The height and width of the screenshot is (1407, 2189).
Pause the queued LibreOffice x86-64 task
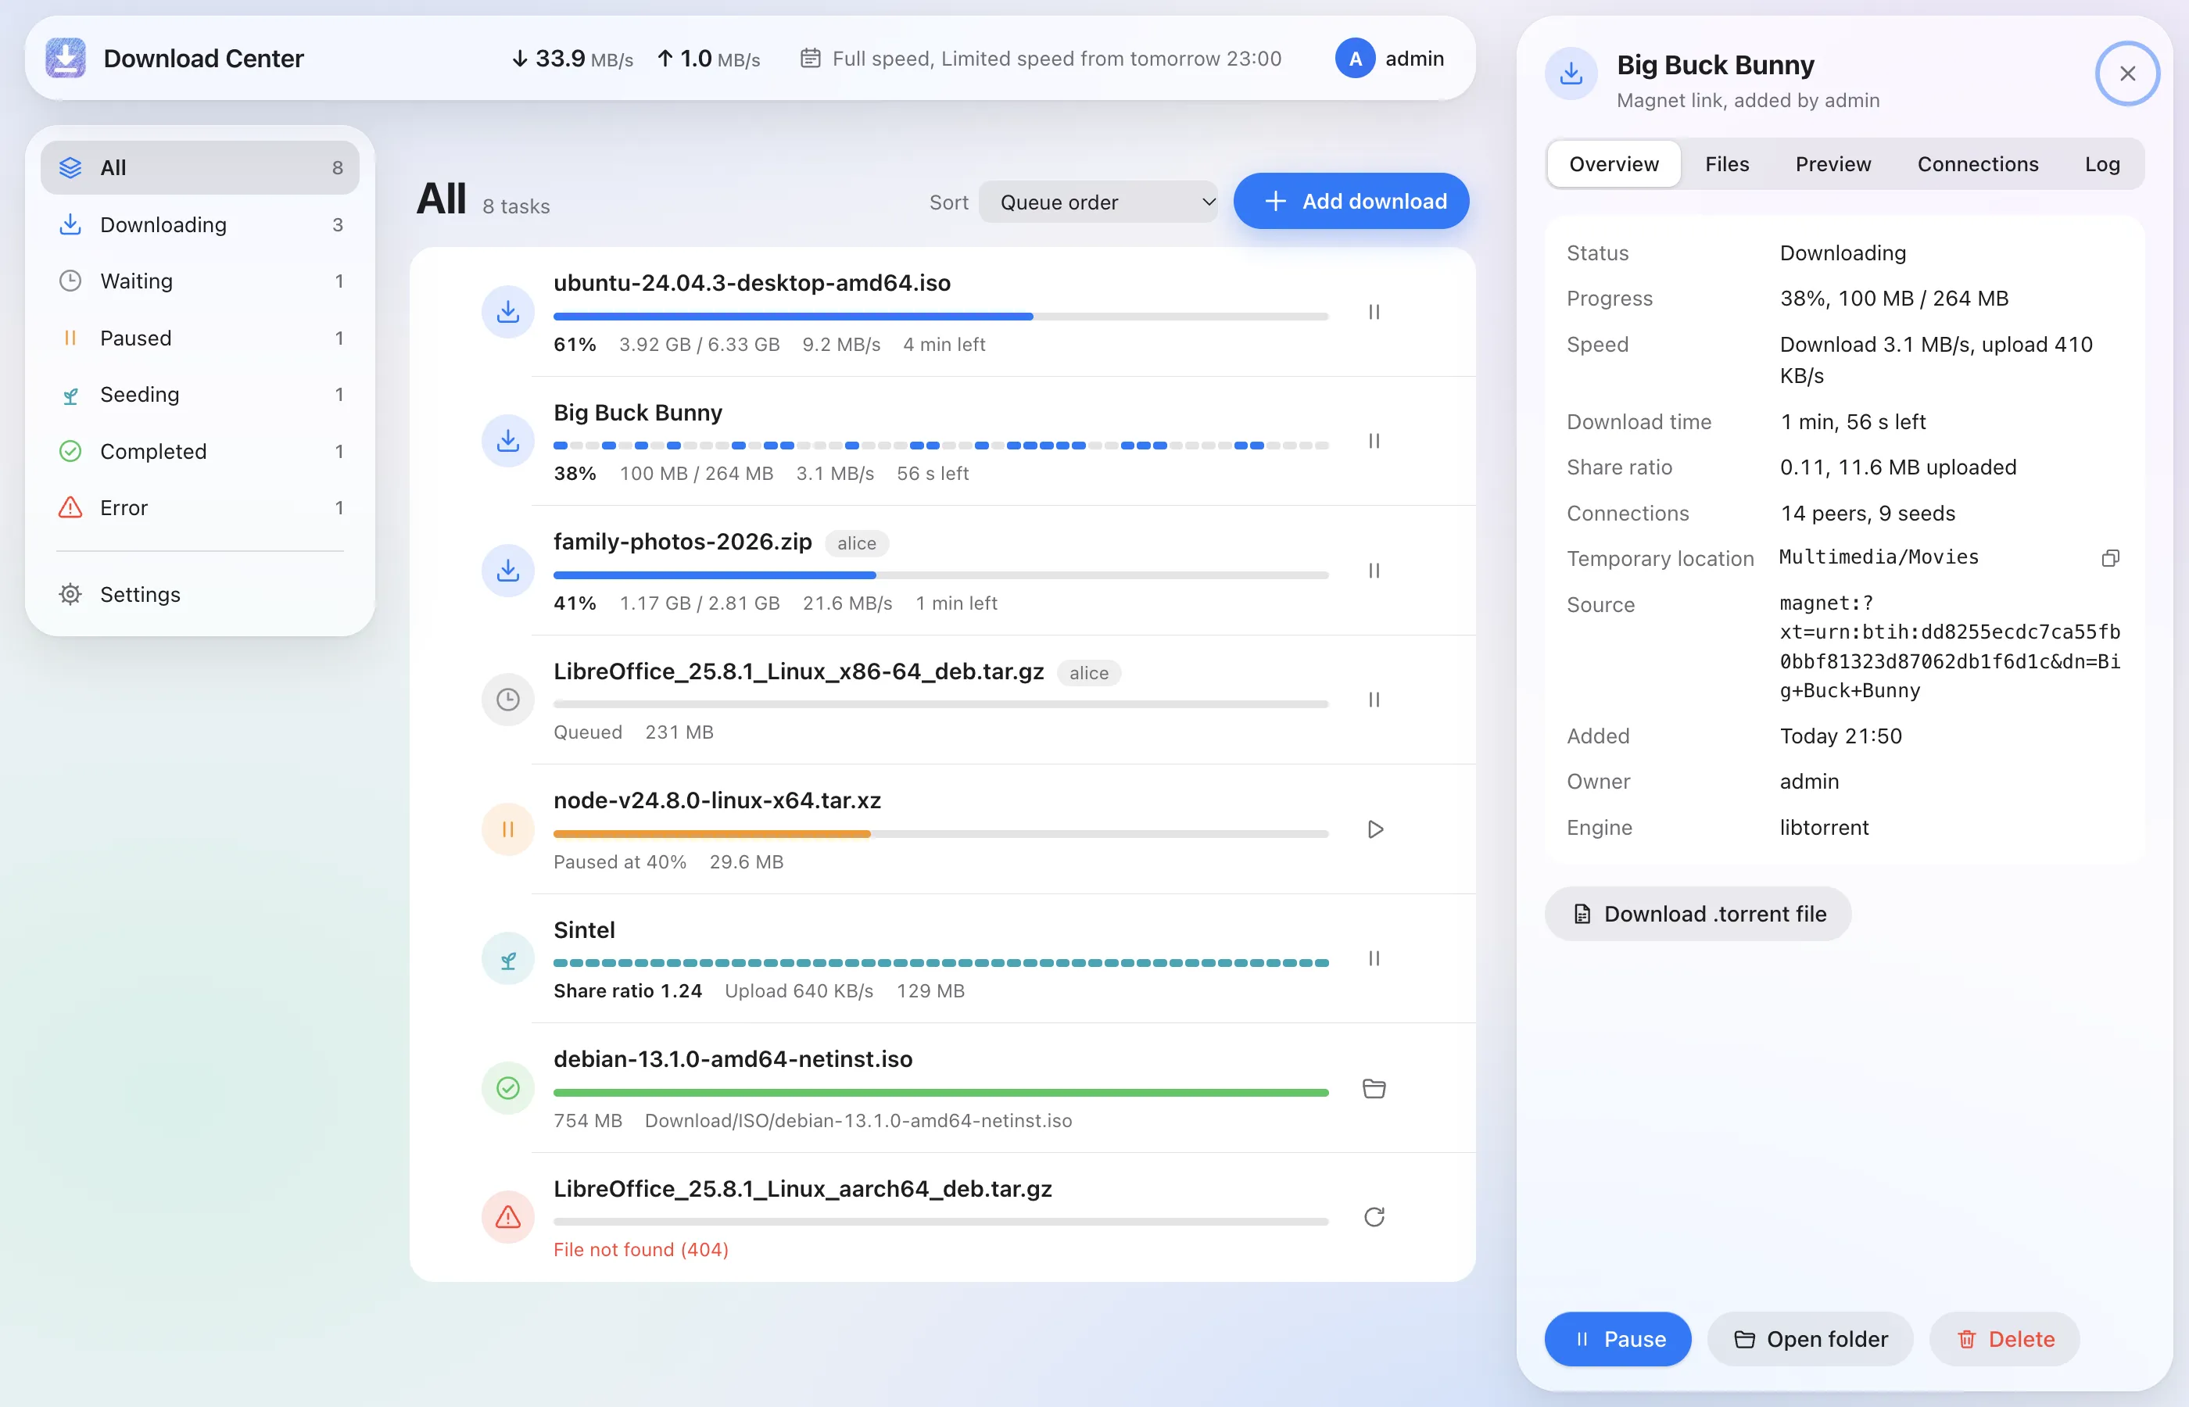tap(1373, 699)
